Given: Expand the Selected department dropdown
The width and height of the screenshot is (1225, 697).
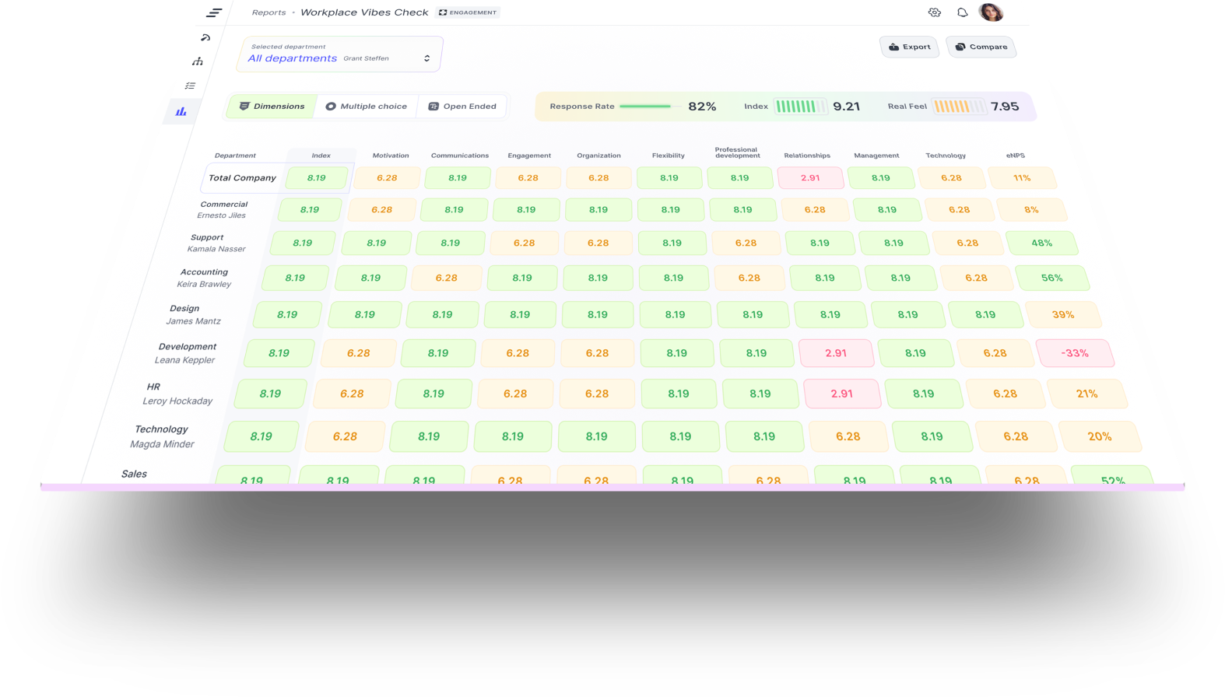Looking at the screenshot, I should [339, 54].
